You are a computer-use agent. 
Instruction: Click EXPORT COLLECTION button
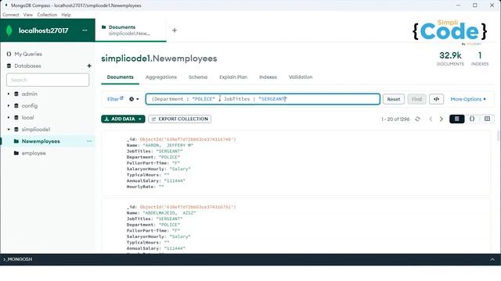pyautogui.click(x=179, y=119)
